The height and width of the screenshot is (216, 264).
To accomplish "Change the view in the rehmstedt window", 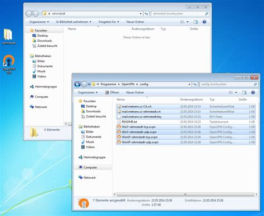I will [x=182, y=22].
